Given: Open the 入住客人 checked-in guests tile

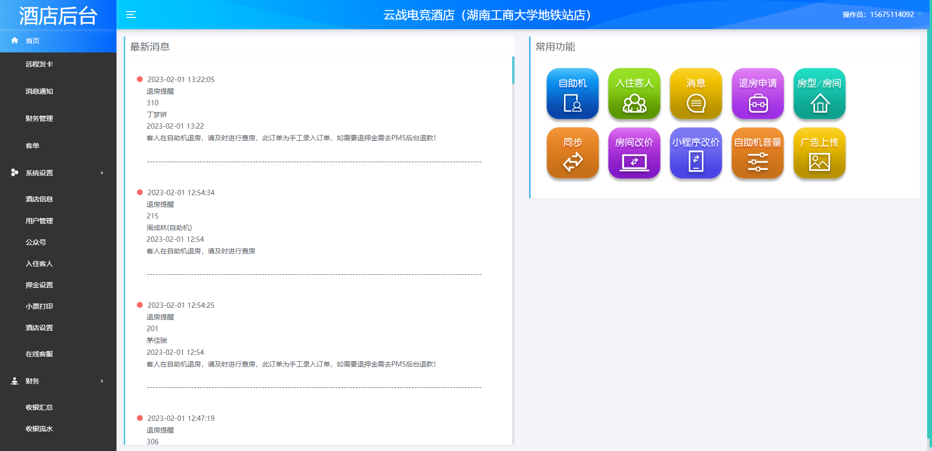Looking at the screenshot, I should tap(634, 94).
